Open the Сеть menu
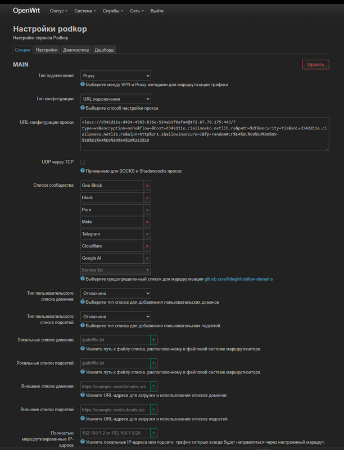The height and width of the screenshot is (450, 344). (x=137, y=11)
